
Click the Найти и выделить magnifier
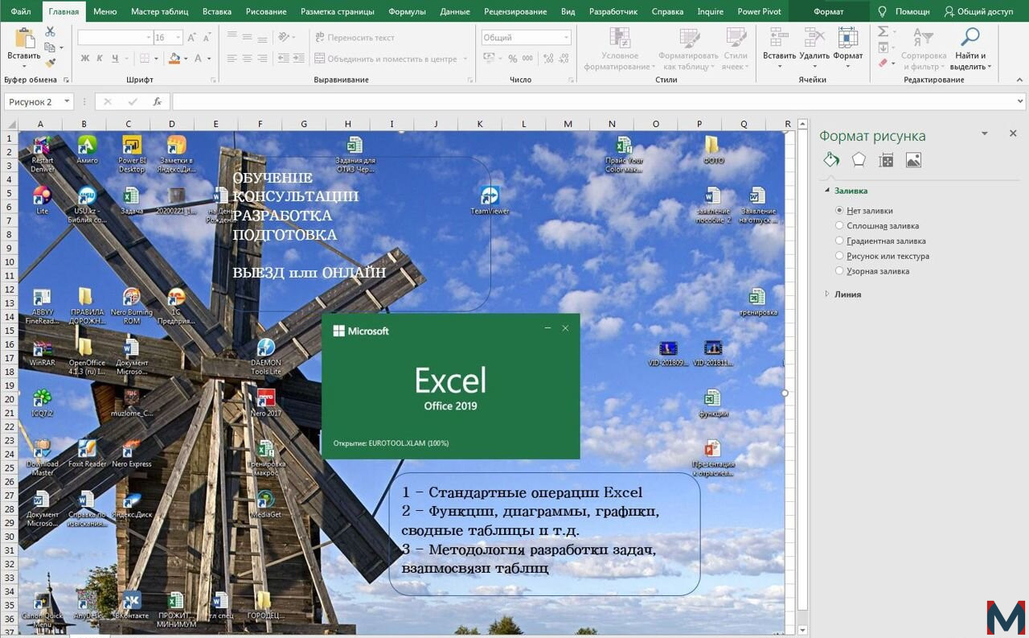coord(970,36)
